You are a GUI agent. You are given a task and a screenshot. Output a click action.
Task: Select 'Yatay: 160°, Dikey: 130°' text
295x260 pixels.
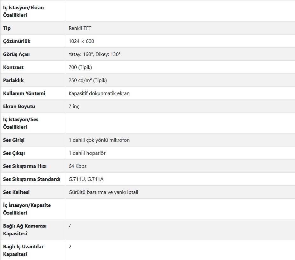tap(94, 54)
